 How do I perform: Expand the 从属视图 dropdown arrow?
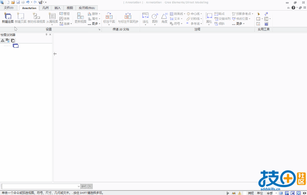(52, 25)
